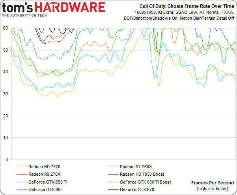237x195 pixels.
Task: Click the bright green GTX 650 Ti Boost swatch
Action: point(113,182)
